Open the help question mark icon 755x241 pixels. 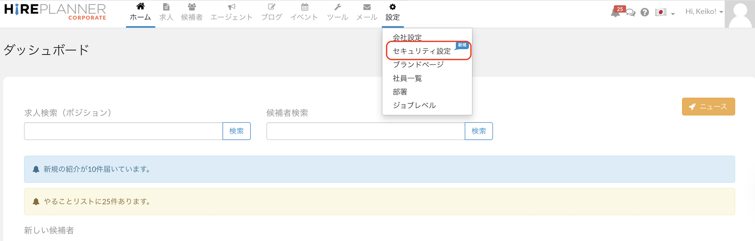click(644, 12)
